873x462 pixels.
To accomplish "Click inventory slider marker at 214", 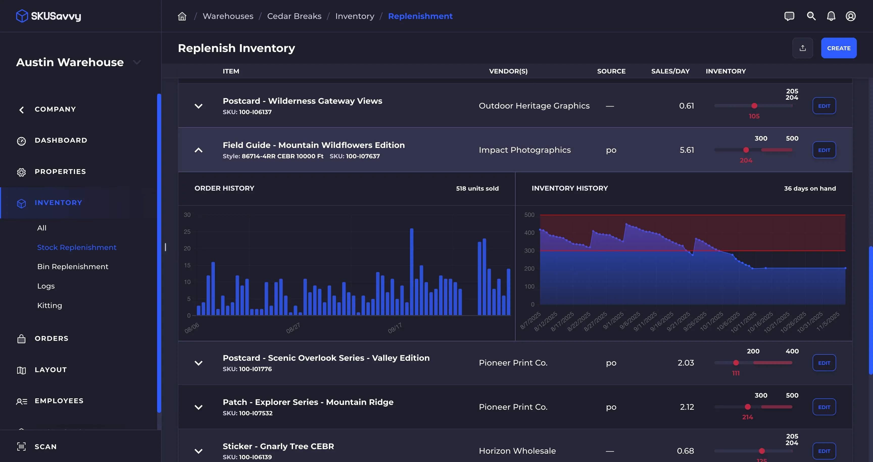I will coord(748,407).
